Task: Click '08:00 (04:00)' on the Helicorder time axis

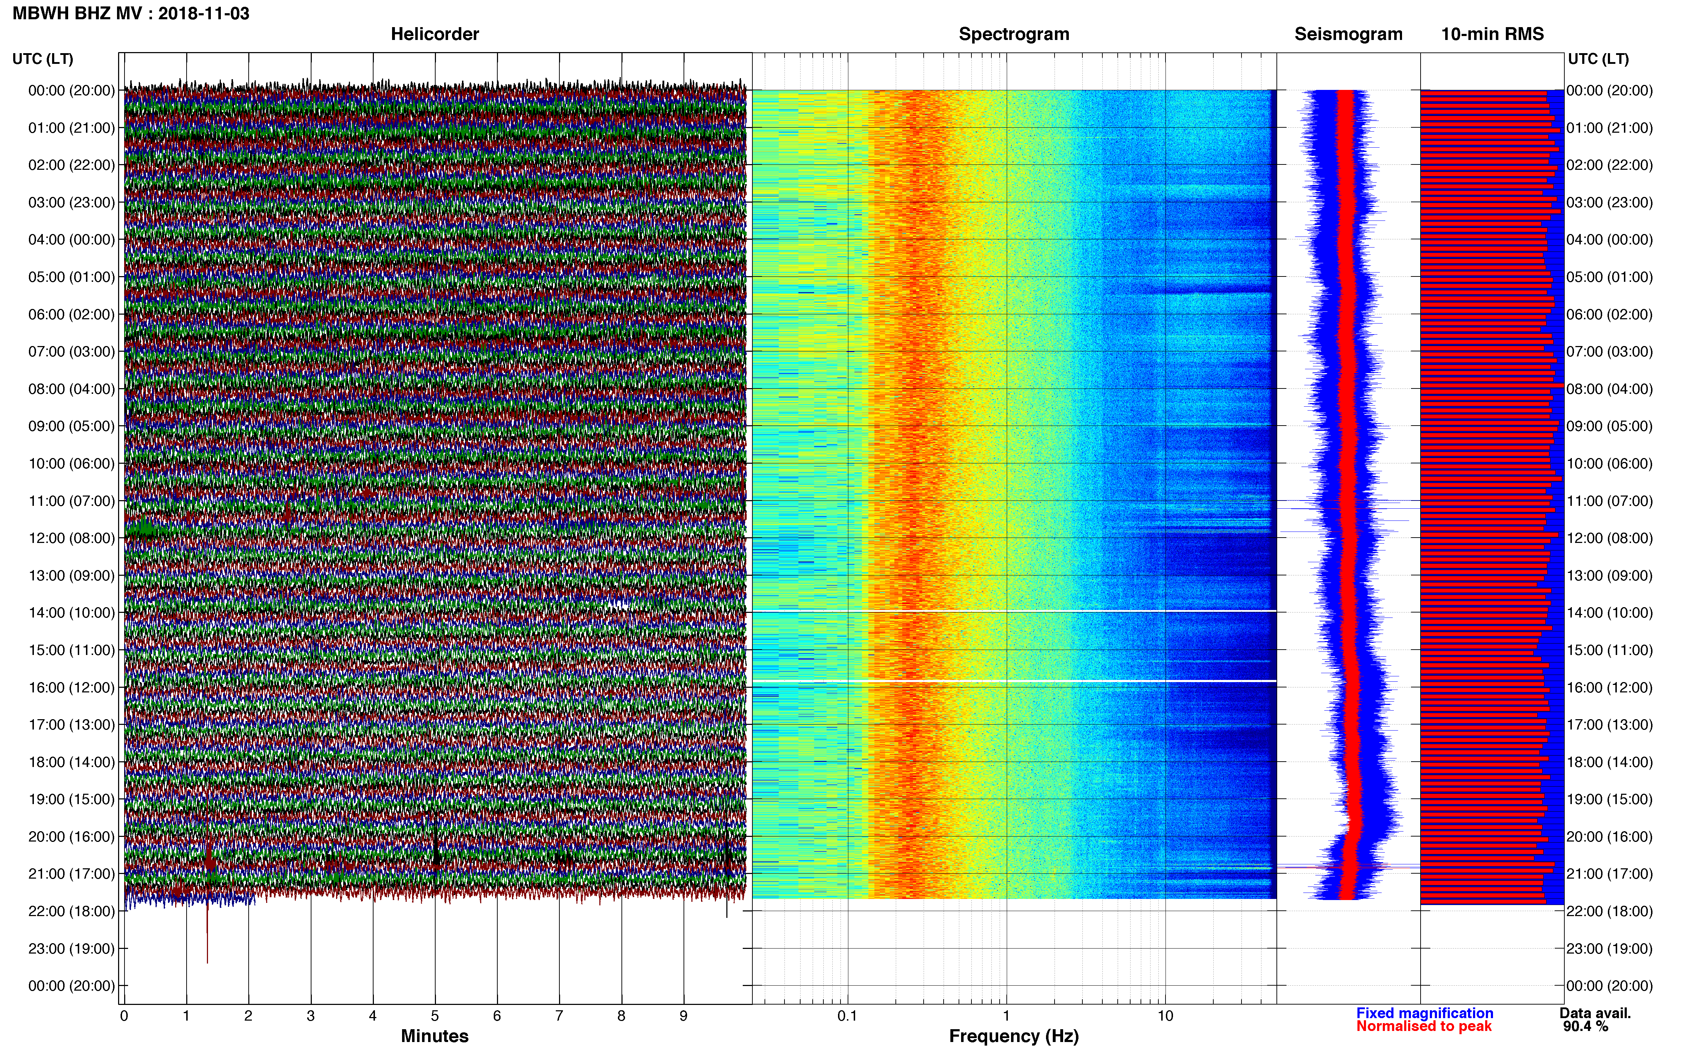Action: [71, 389]
